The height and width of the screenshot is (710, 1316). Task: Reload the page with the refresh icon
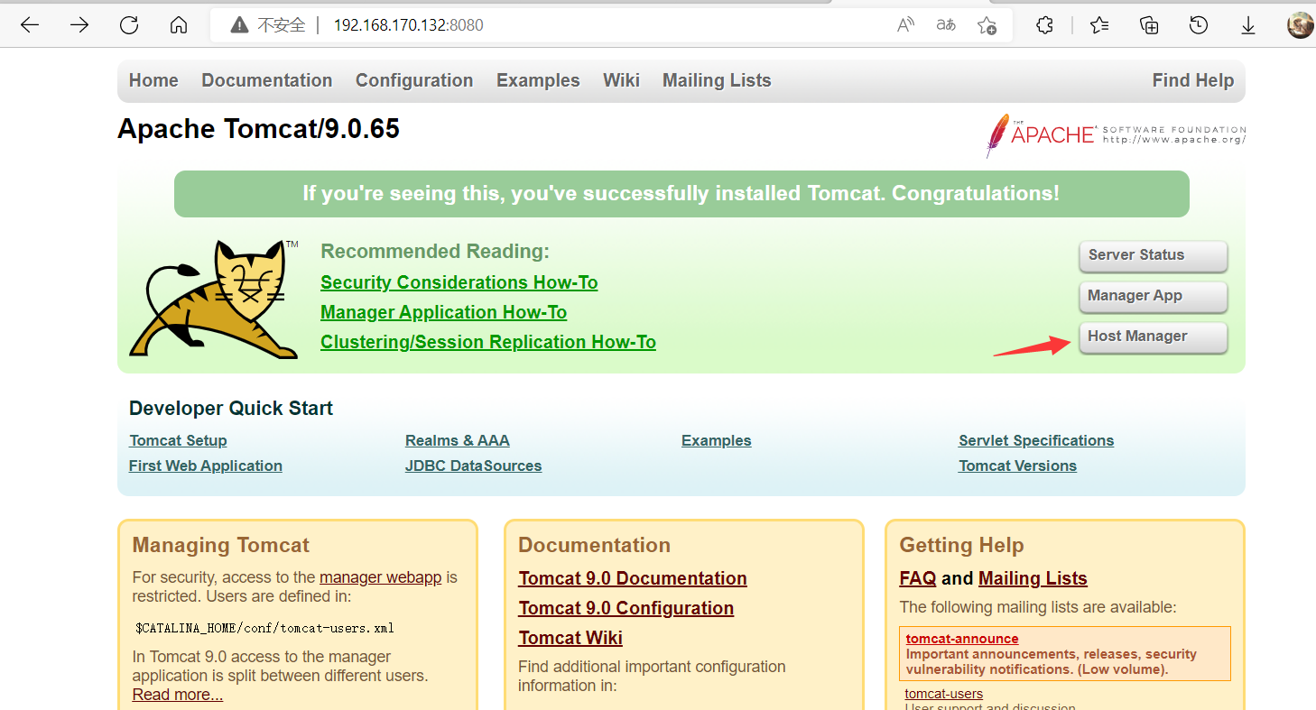click(129, 25)
